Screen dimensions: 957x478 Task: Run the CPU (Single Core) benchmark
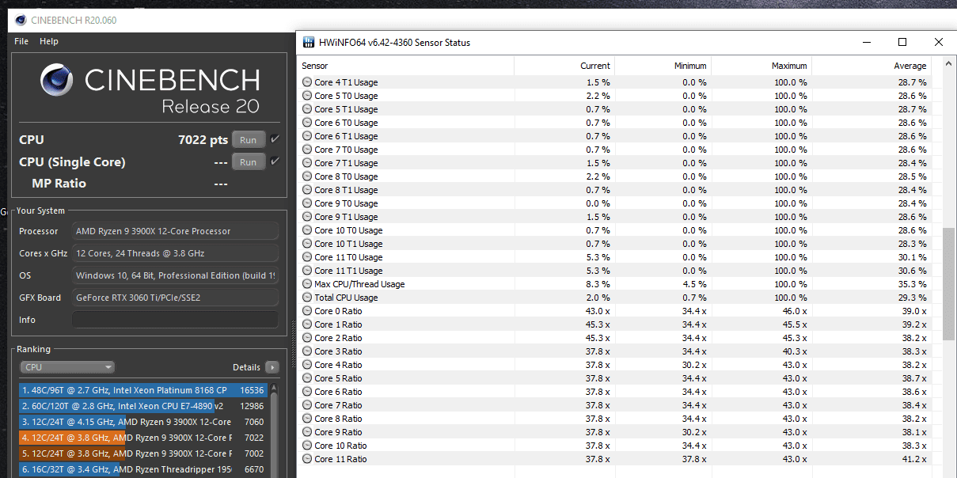(249, 162)
